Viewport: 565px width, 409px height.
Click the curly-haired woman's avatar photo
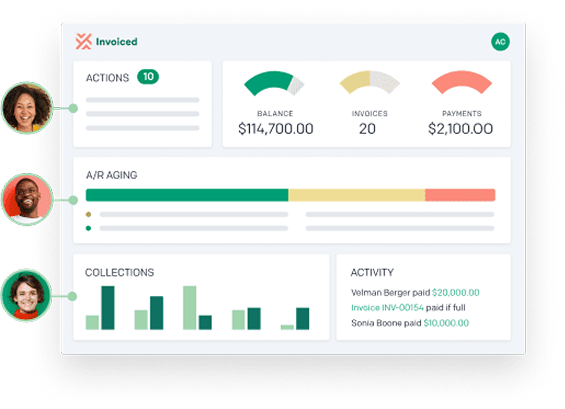coord(28,108)
